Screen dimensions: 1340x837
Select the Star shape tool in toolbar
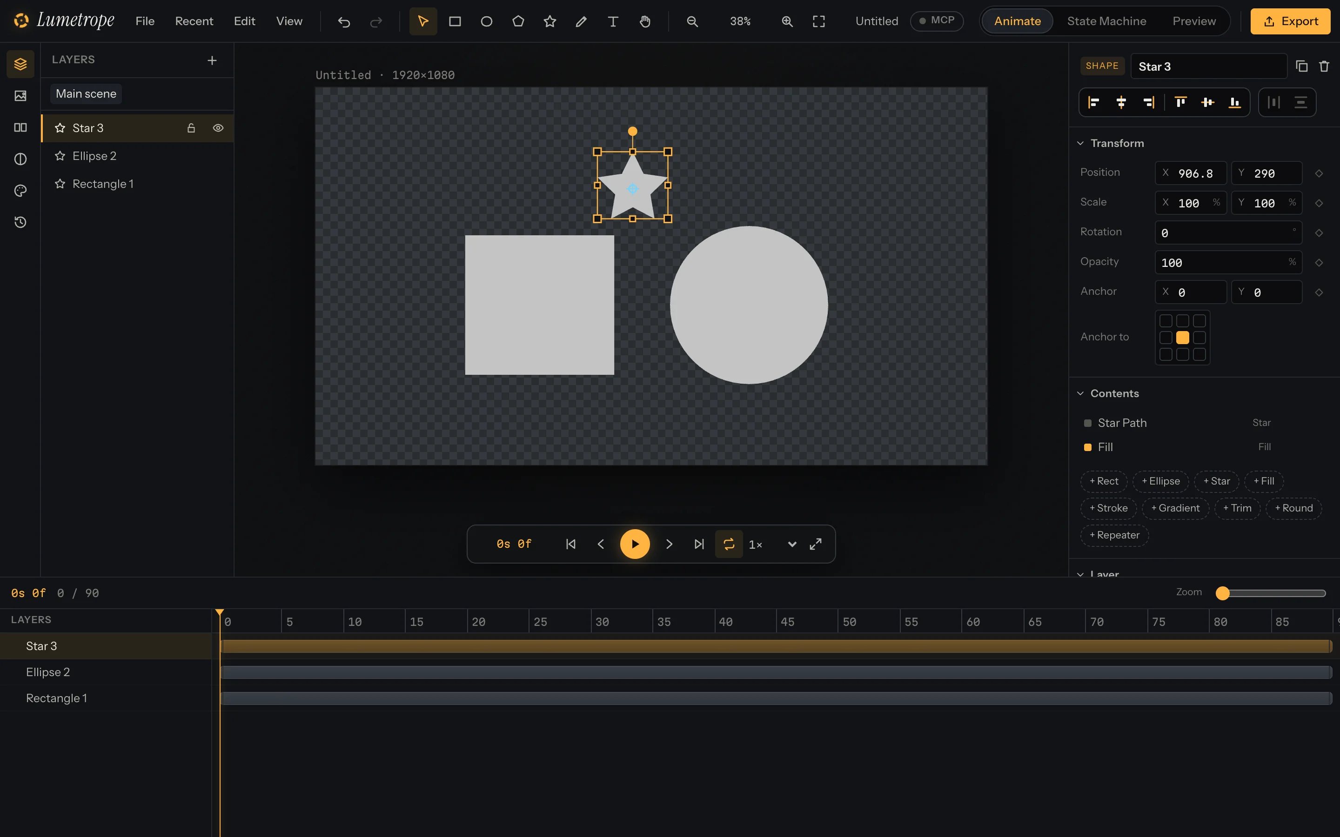(x=549, y=21)
